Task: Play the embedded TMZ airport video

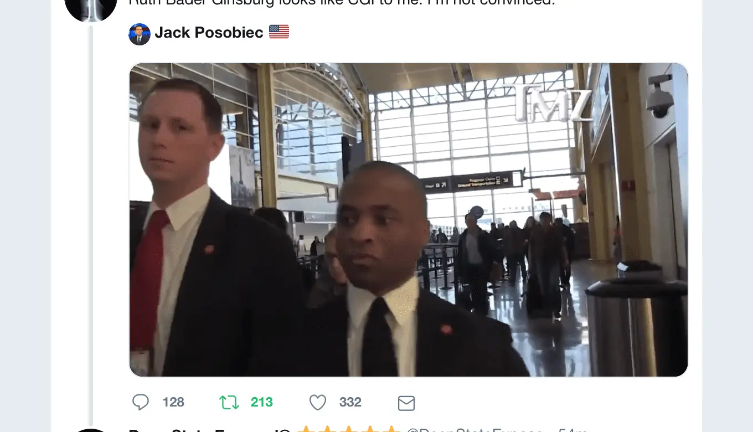Action: (x=409, y=220)
